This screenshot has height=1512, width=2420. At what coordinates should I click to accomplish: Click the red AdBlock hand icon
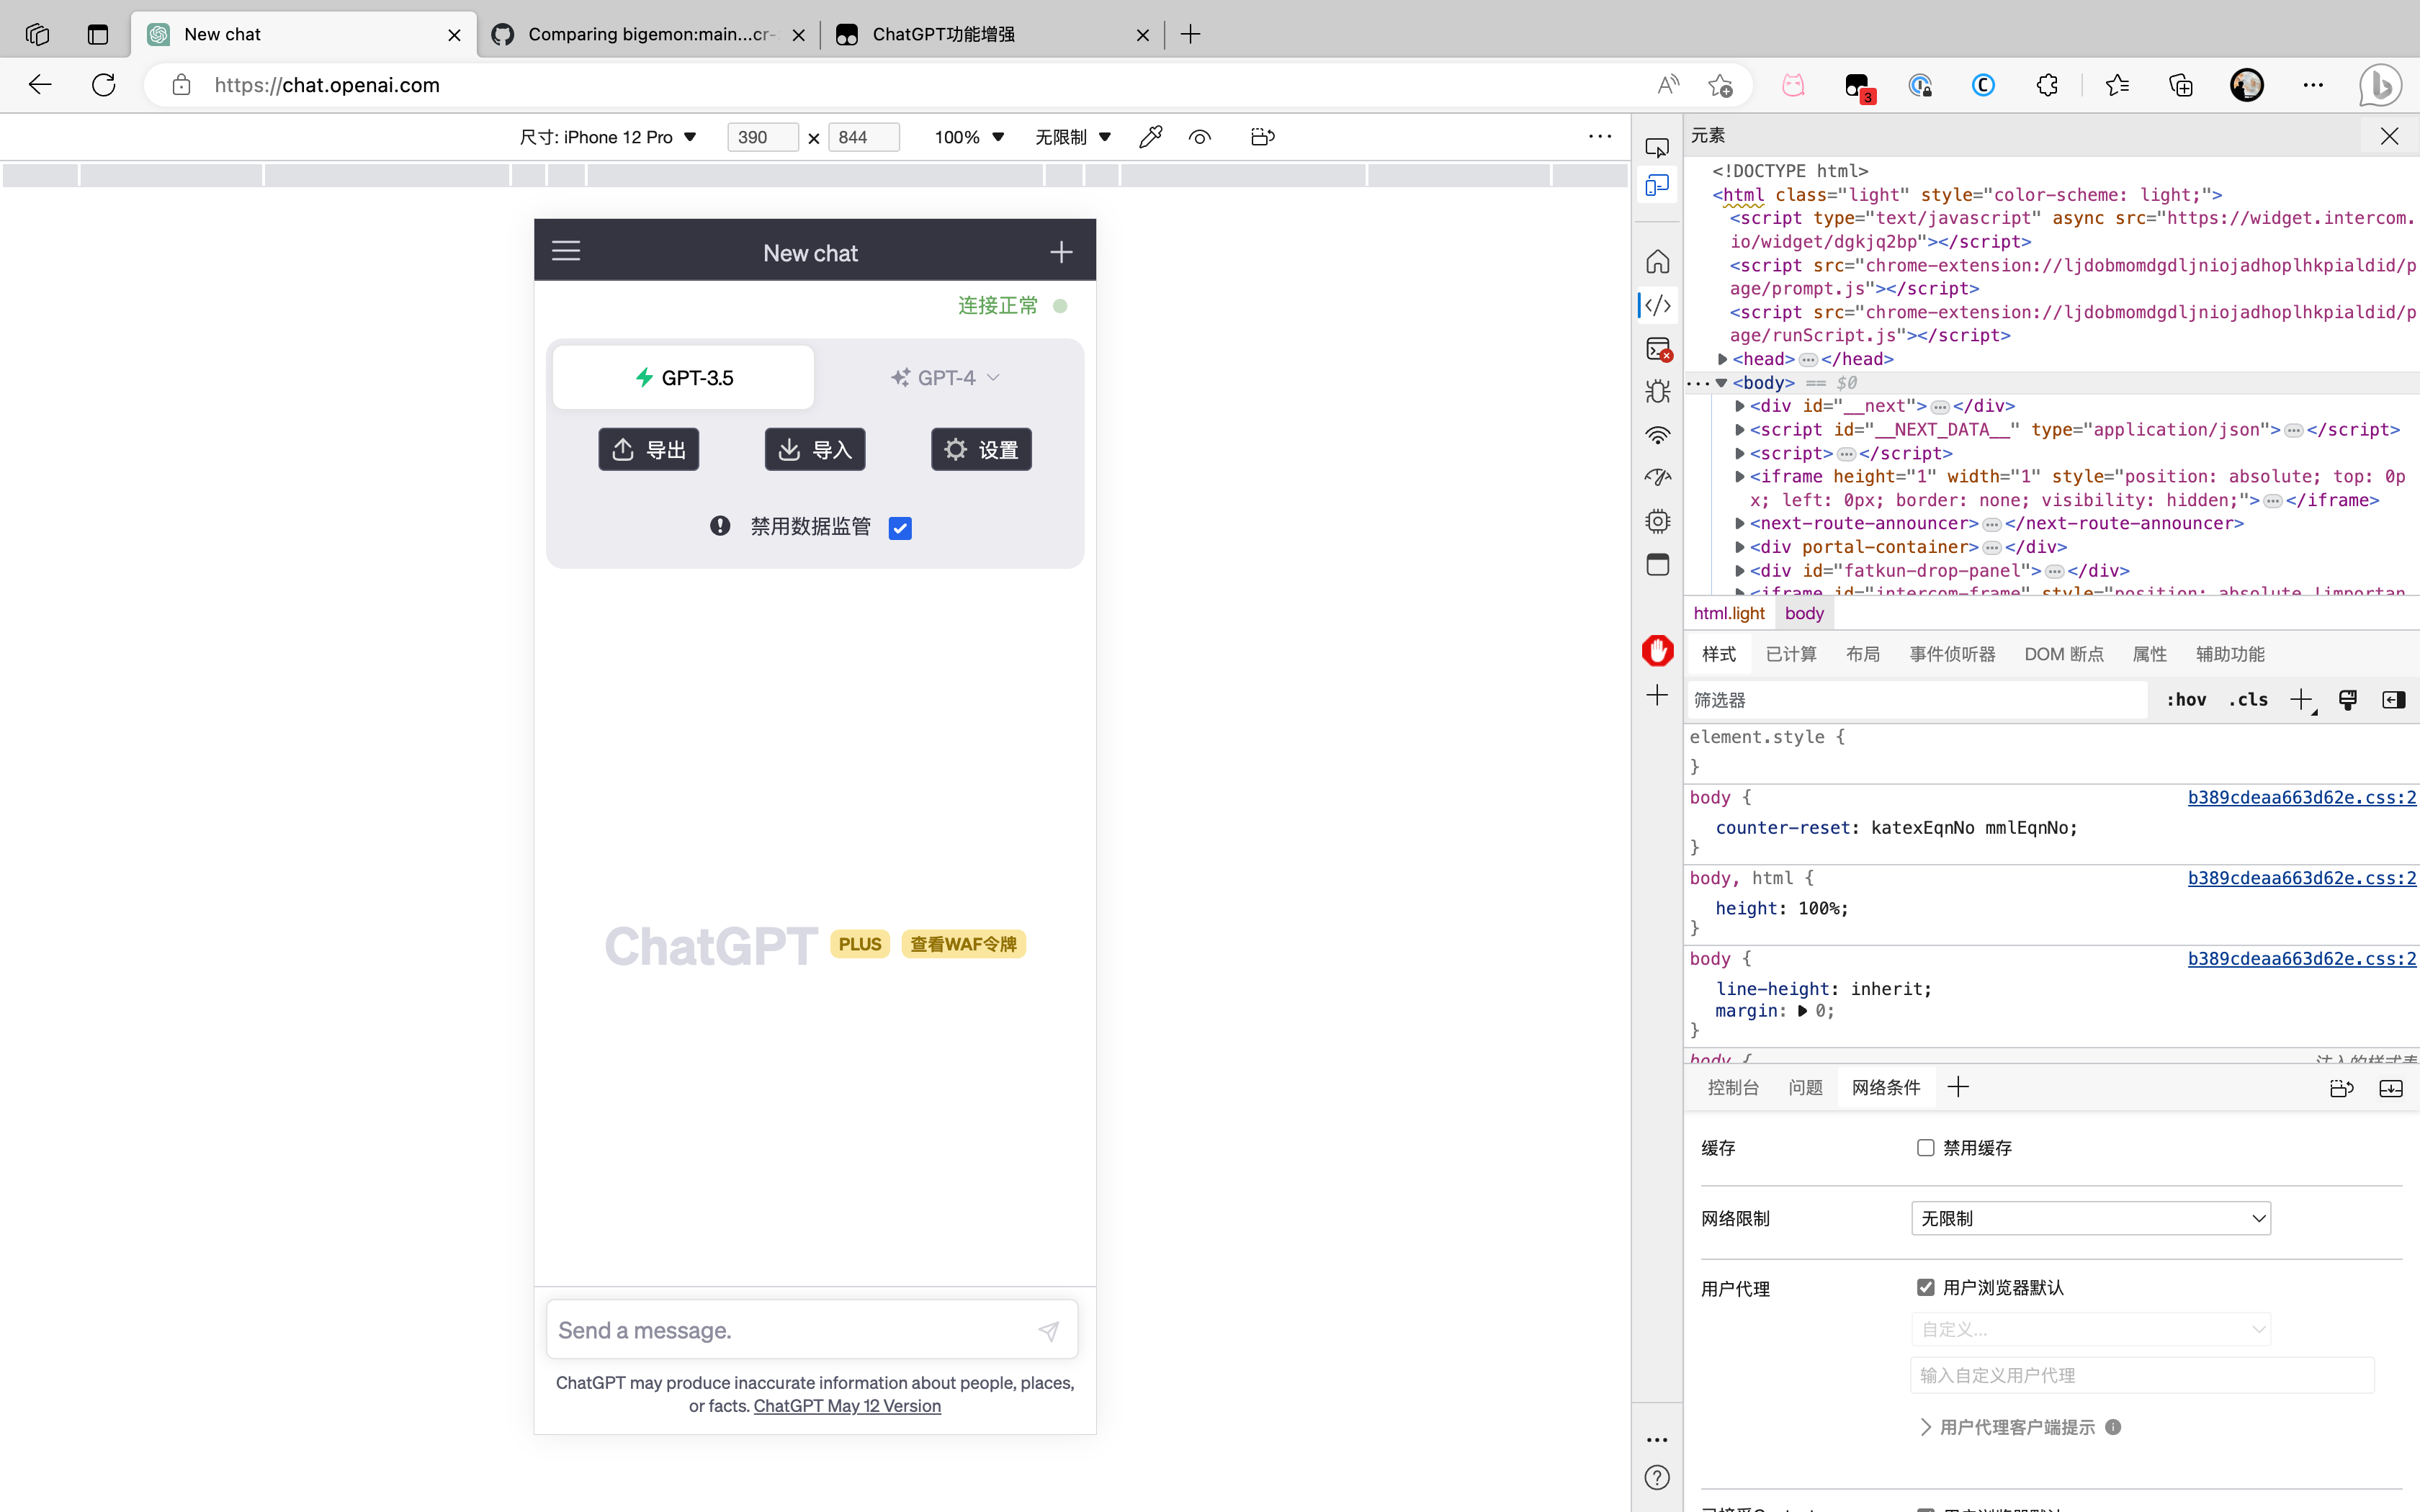pos(1657,651)
